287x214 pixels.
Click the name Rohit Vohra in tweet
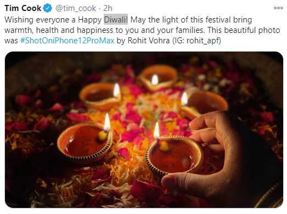coord(149,41)
